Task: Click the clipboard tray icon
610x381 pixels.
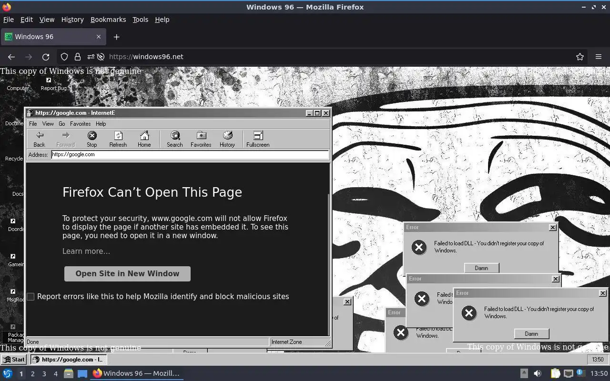Action: [555, 373]
